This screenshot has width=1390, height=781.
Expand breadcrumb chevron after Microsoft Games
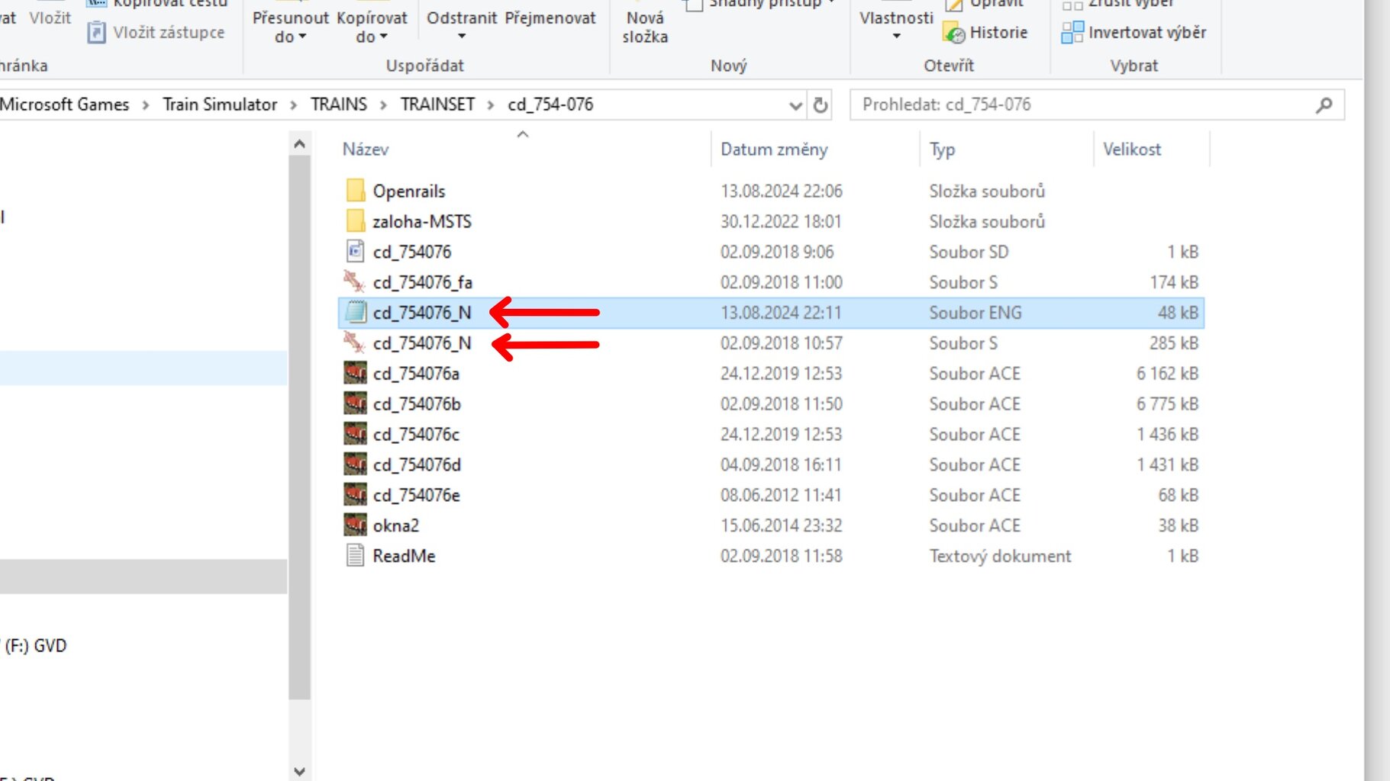[x=146, y=105]
